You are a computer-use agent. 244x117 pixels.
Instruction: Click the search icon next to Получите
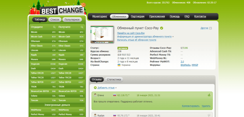coord(82,27)
